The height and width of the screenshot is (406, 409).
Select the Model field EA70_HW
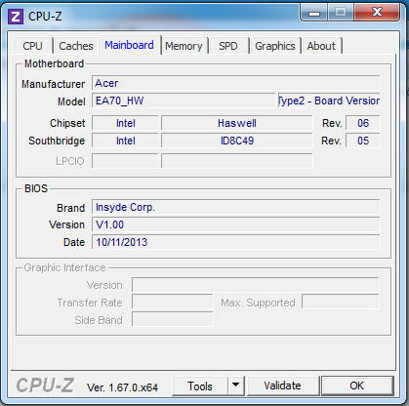click(184, 101)
